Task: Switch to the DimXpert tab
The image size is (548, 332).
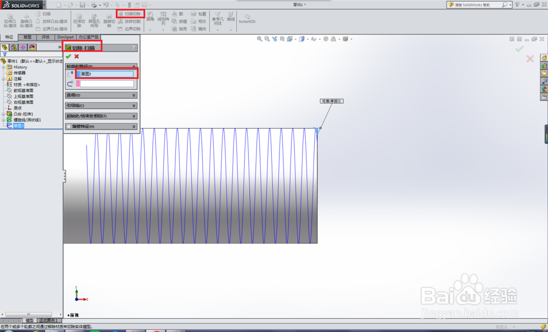Action: [65, 37]
